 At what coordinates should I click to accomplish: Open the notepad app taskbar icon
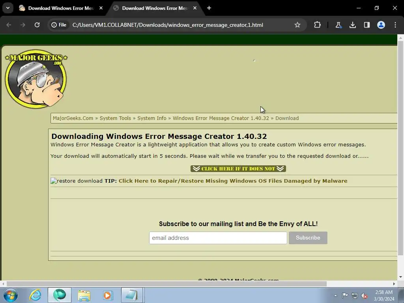(x=132, y=295)
